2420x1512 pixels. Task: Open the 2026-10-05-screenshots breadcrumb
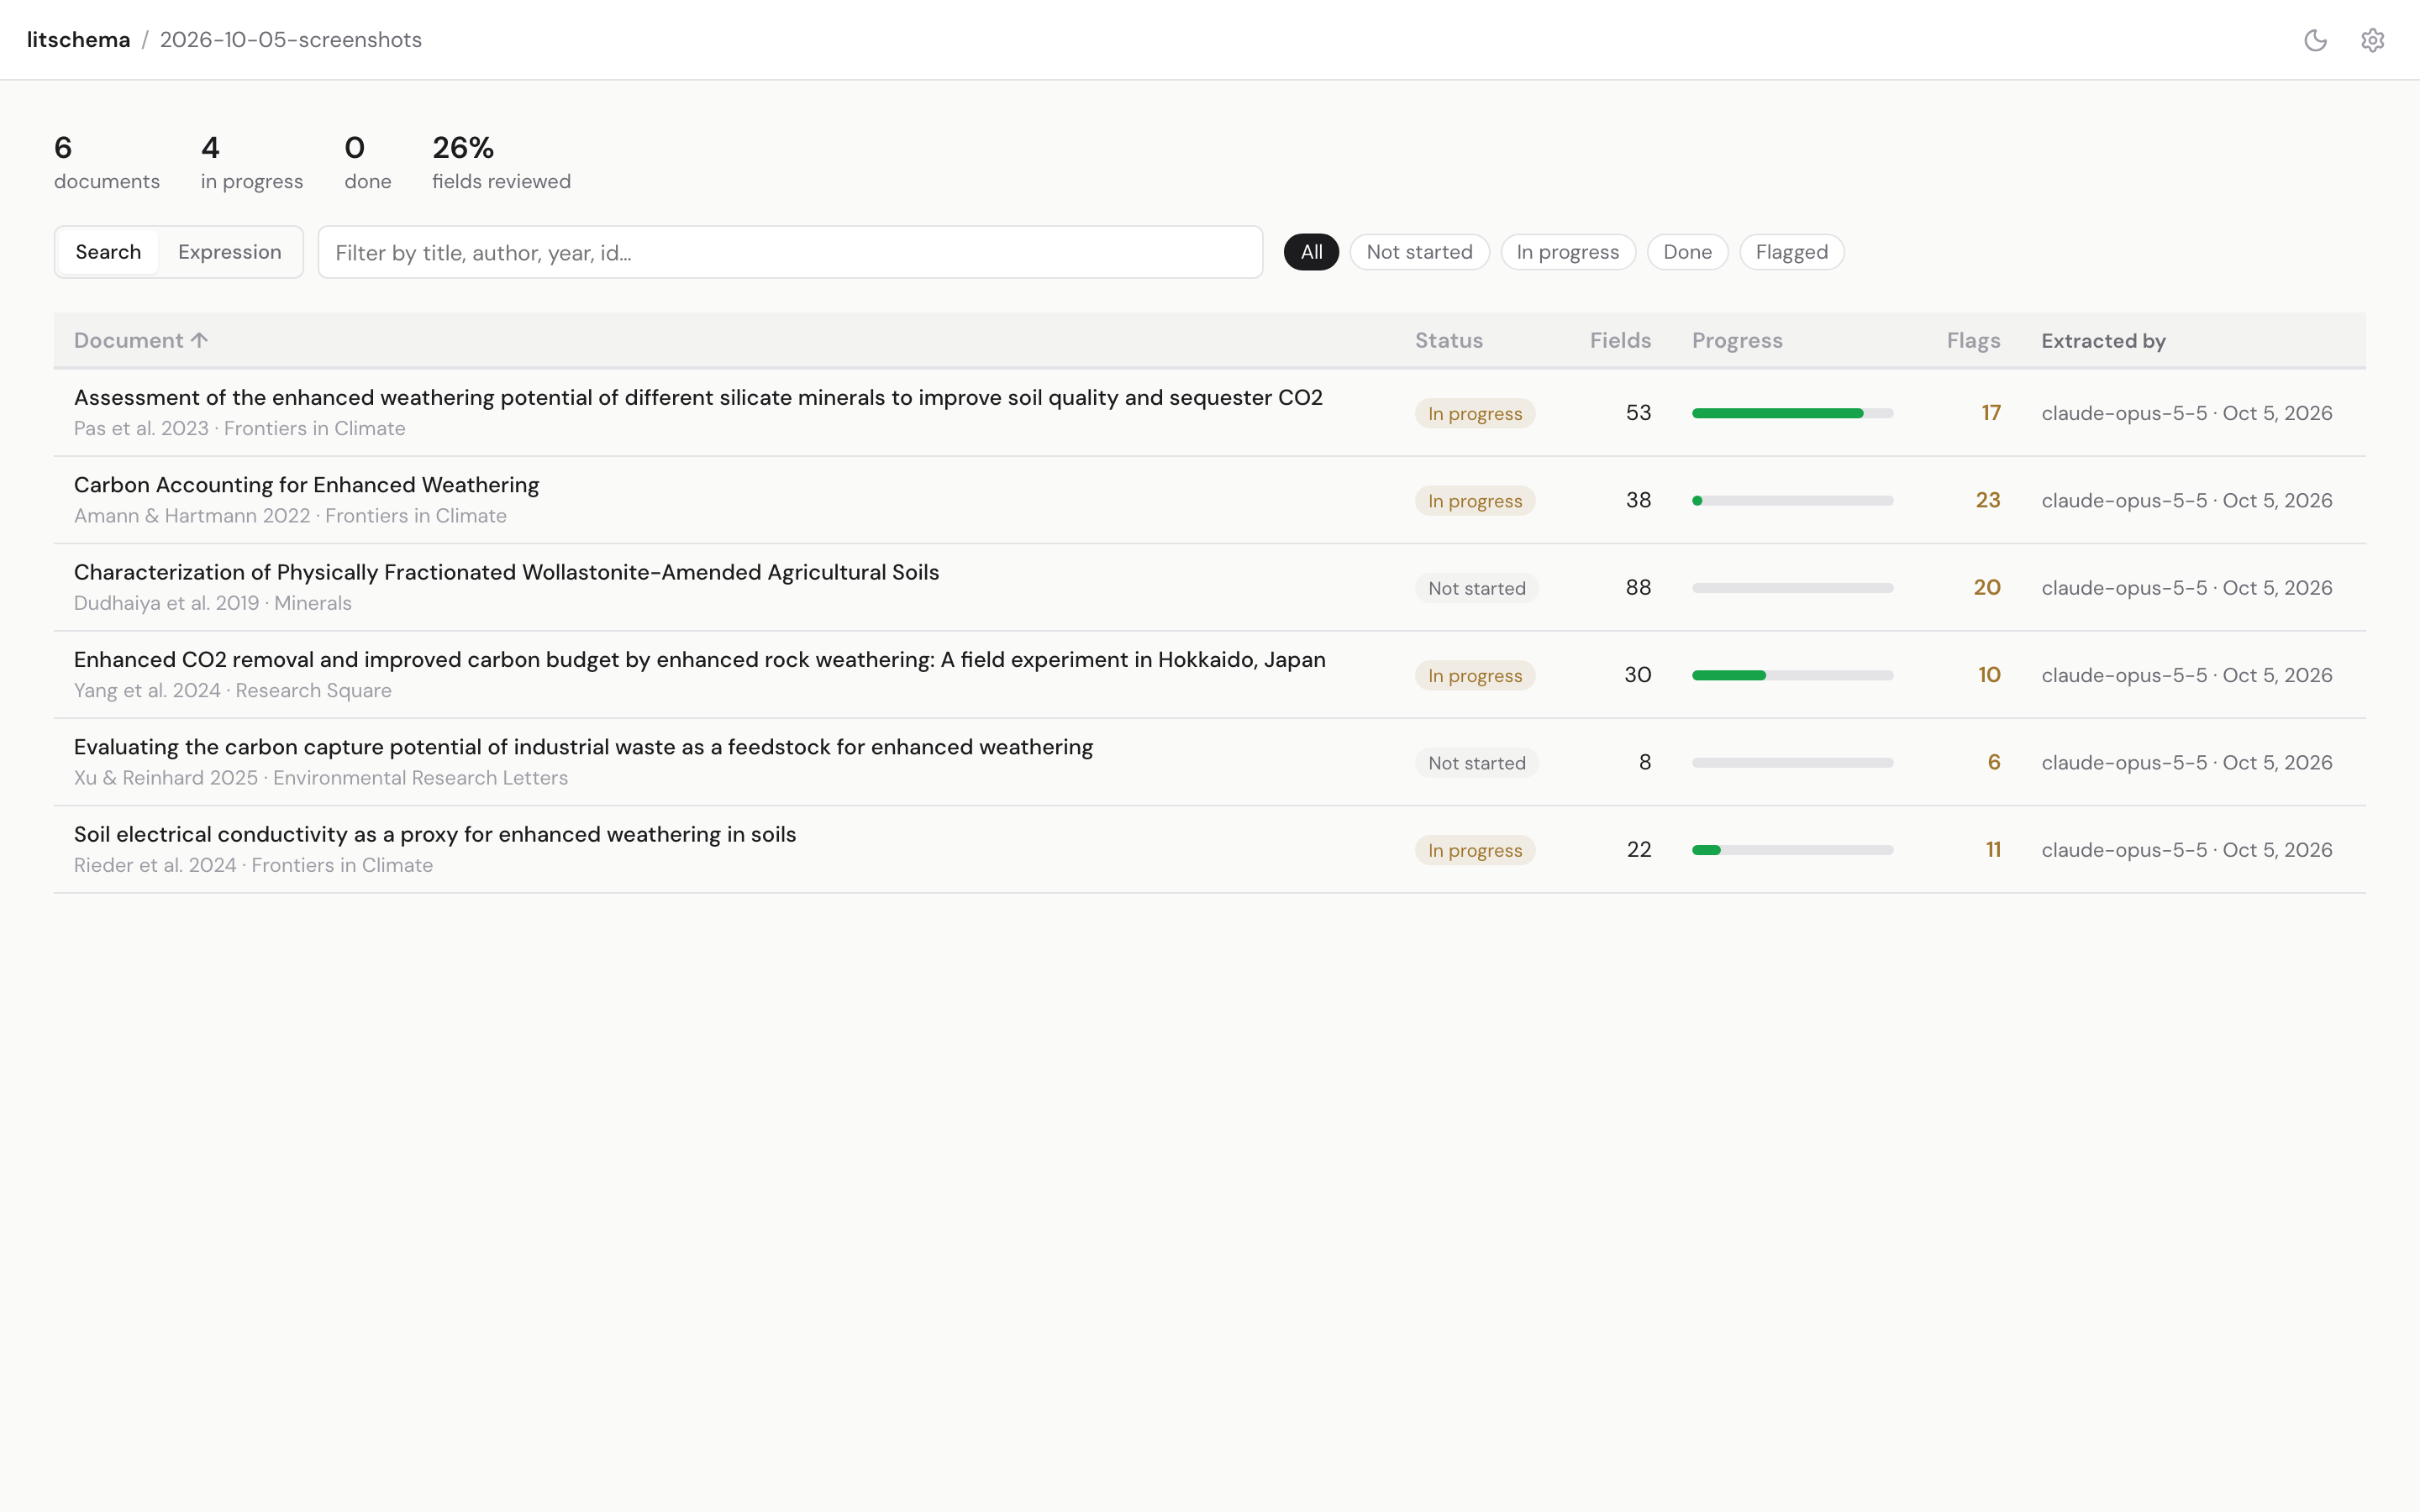tap(291, 40)
